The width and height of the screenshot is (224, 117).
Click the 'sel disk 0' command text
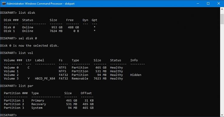tap(27, 38)
